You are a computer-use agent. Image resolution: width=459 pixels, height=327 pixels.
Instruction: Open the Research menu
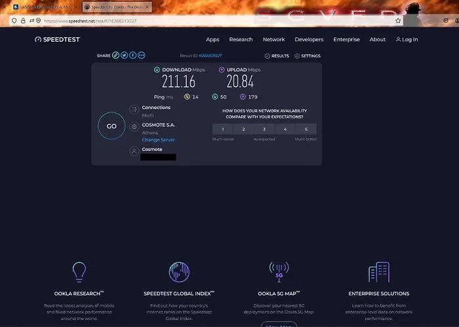coord(241,39)
